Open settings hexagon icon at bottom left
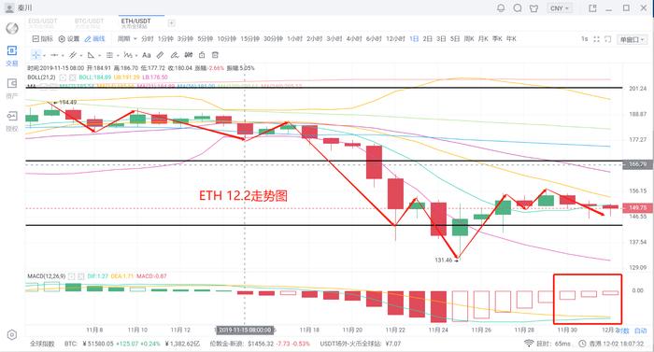 [11, 334]
